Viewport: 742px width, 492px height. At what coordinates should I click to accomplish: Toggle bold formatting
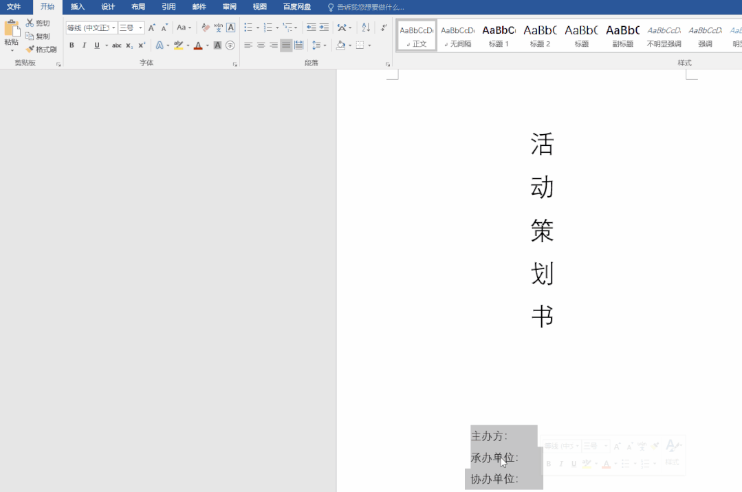(x=72, y=45)
